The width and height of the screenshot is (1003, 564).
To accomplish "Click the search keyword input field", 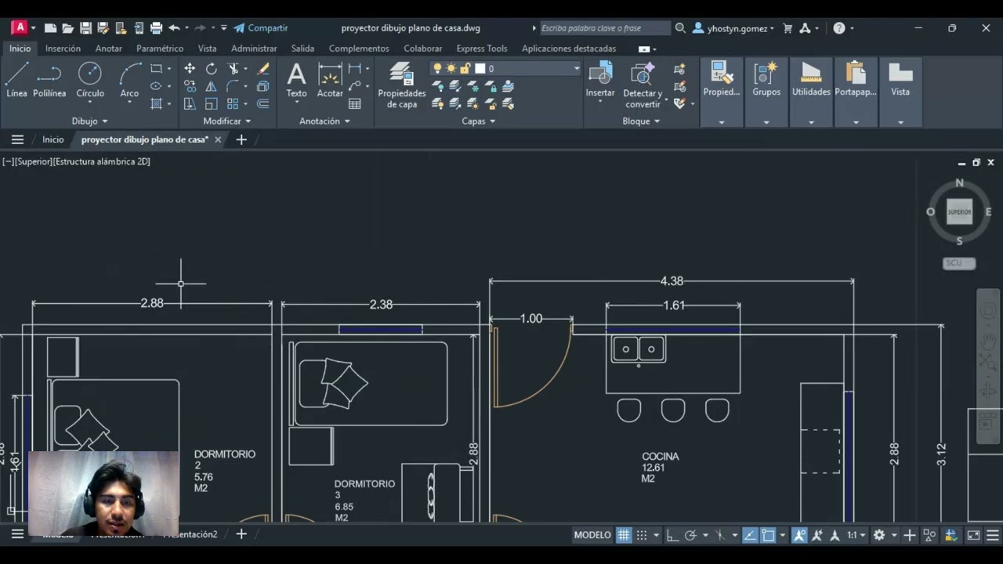I will tap(605, 28).
